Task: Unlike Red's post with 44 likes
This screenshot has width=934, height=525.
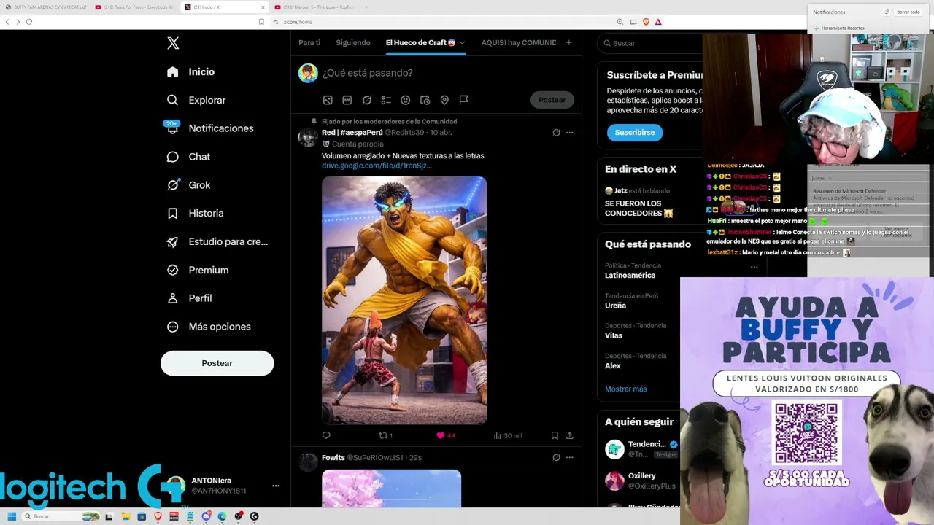Action: [x=445, y=435]
